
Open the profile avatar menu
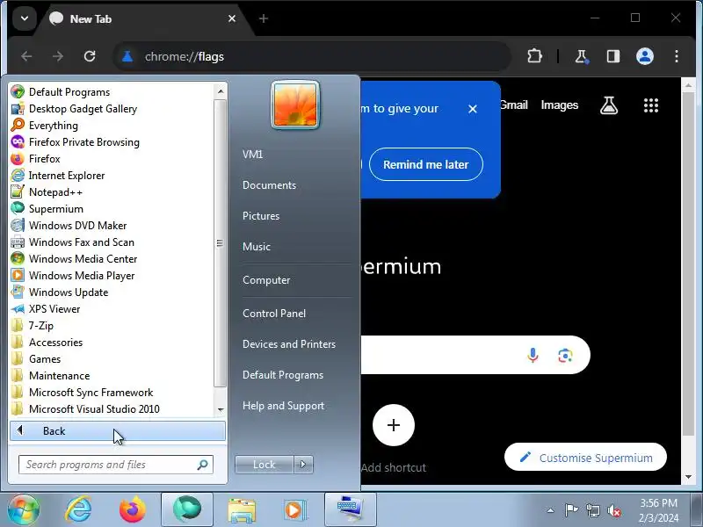[x=645, y=56]
